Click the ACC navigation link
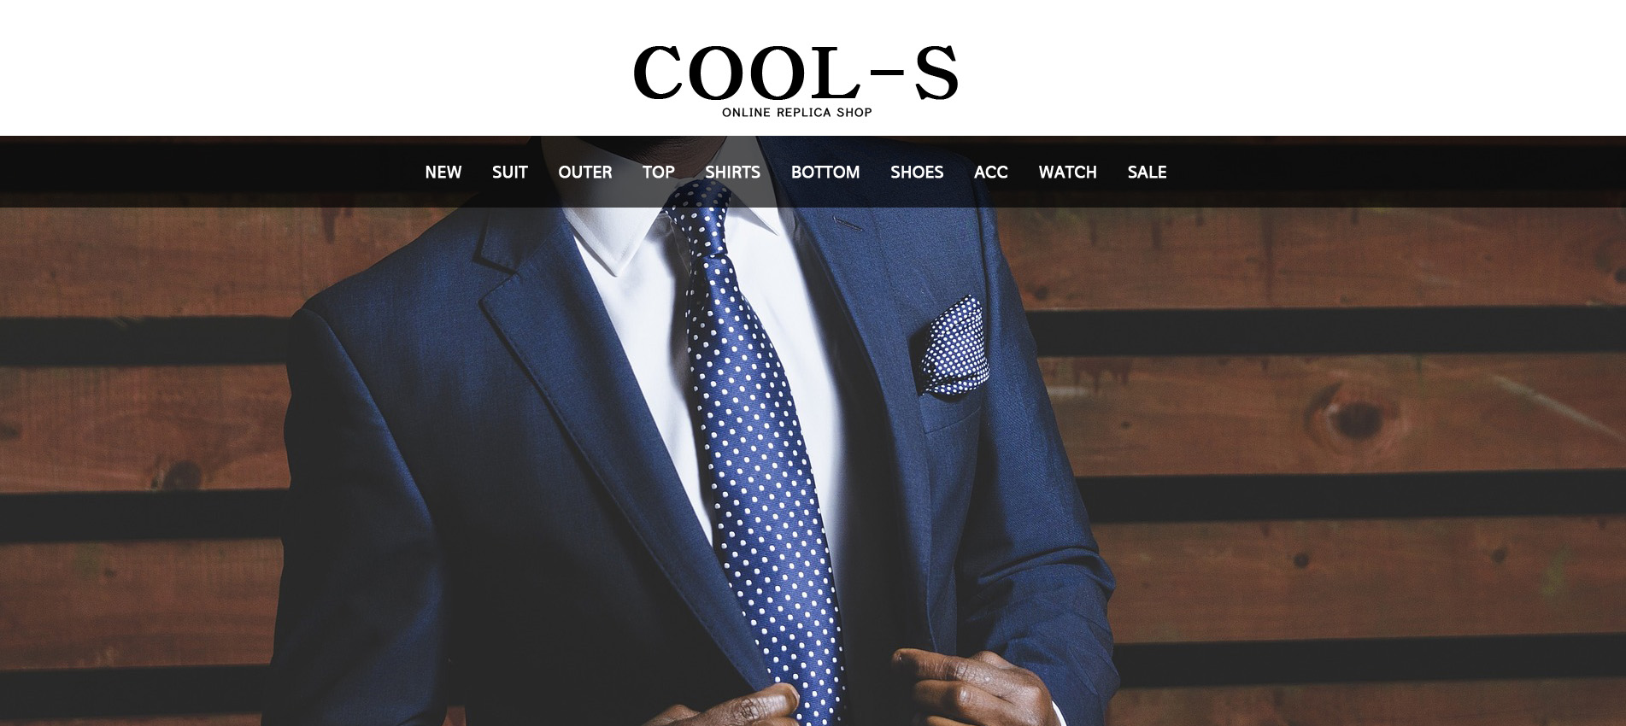 [x=990, y=173]
